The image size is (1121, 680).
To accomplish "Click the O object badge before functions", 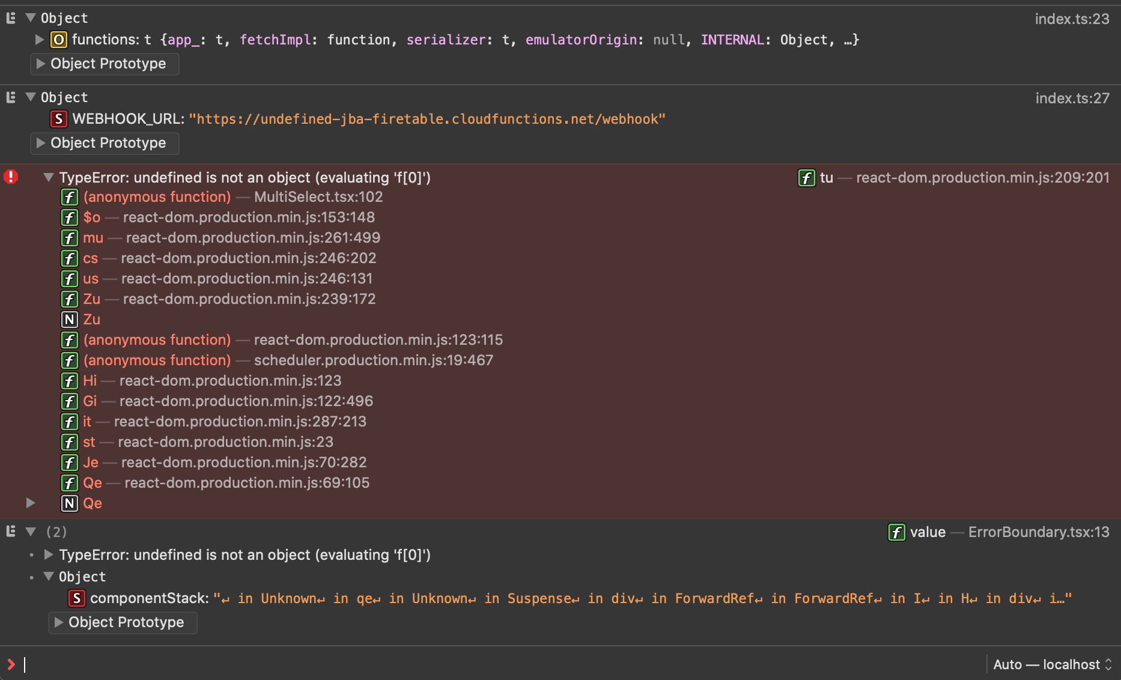I will pyautogui.click(x=58, y=40).
